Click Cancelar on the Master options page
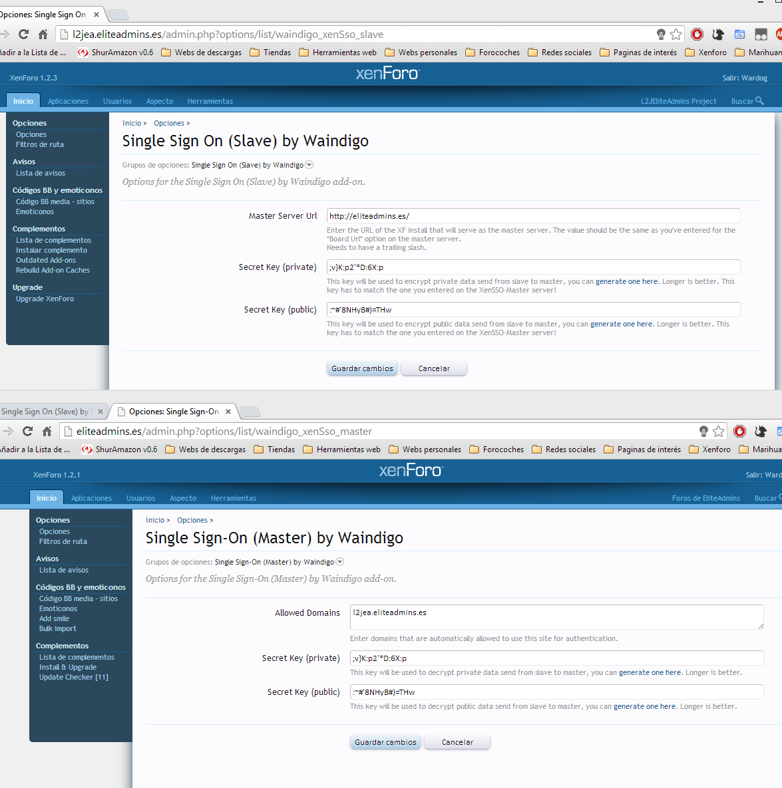The height and width of the screenshot is (788, 782). click(x=457, y=742)
